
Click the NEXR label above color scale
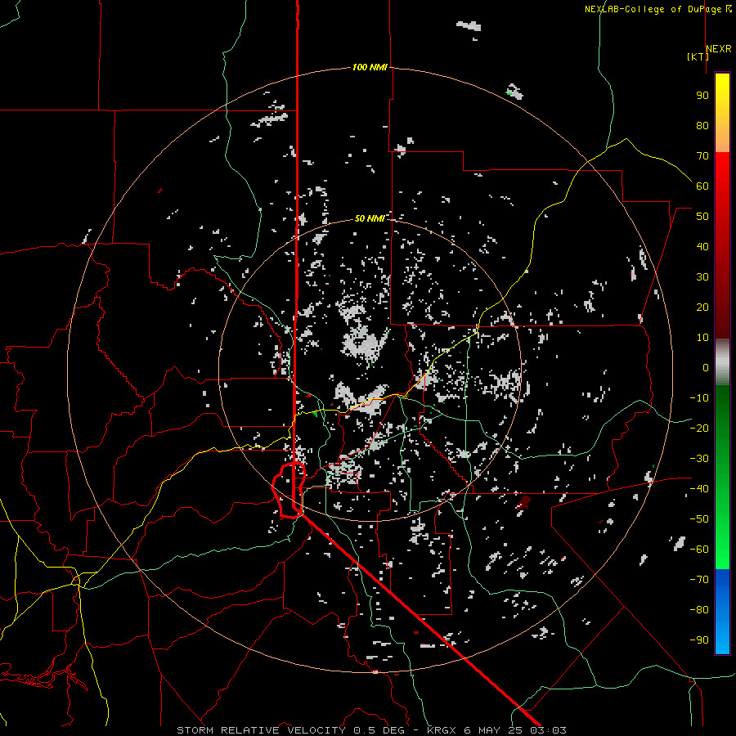(x=719, y=49)
